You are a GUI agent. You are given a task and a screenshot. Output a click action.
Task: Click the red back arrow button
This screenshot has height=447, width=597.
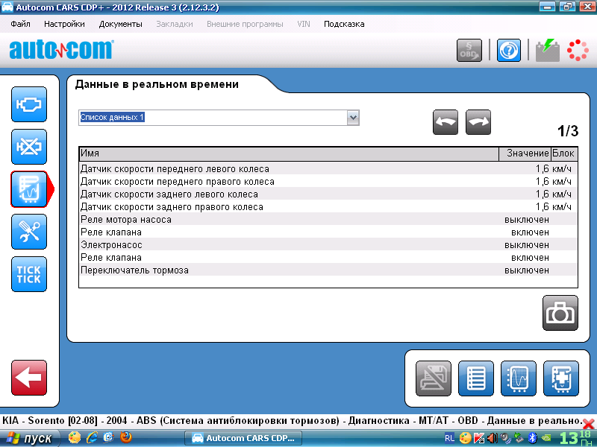pos(29,378)
